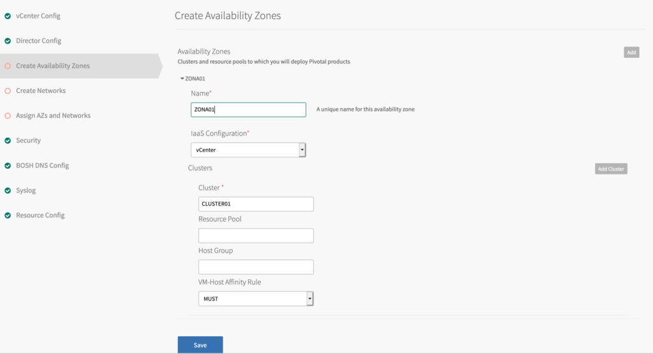The width and height of the screenshot is (653, 354).
Task: Navigate to BOSH DNS Config
Action: (42, 166)
